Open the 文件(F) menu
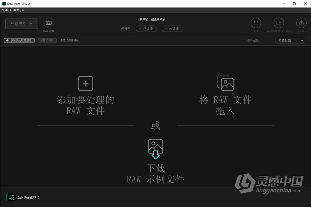 (6, 10)
